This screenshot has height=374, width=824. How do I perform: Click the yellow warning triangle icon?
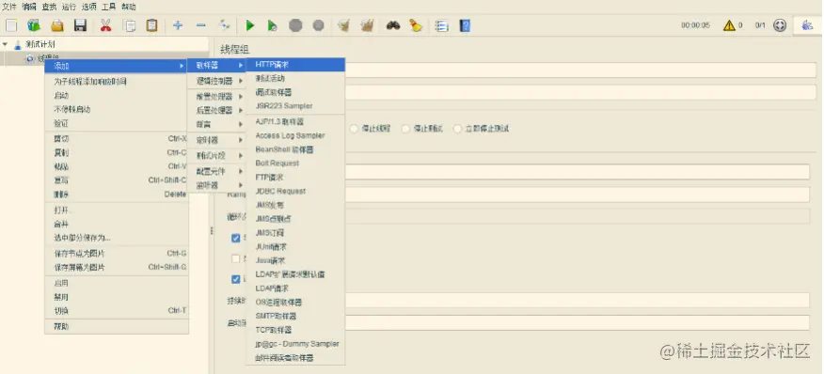[x=729, y=25]
